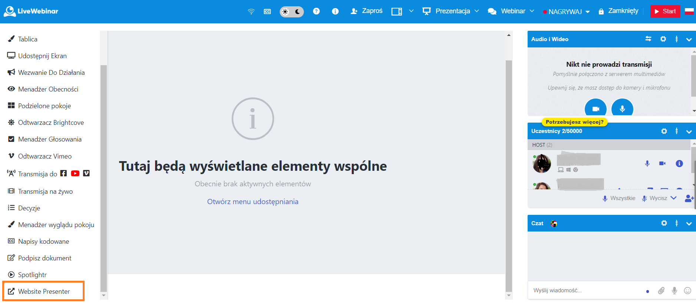Collapse the Czat panel chevron
Screen dimensions: 696x303
pyautogui.click(x=689, y=223)
